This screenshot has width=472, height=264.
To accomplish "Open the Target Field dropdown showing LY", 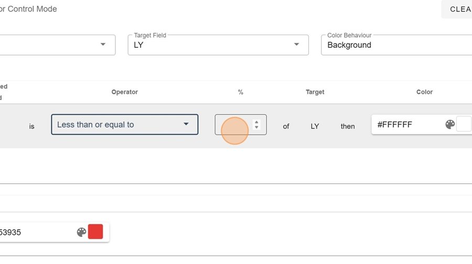I will [x=210, y=45].
